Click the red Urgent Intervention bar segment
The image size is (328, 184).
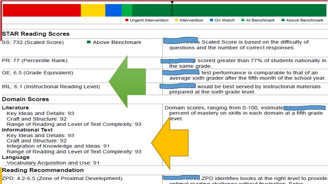[42, 10]
